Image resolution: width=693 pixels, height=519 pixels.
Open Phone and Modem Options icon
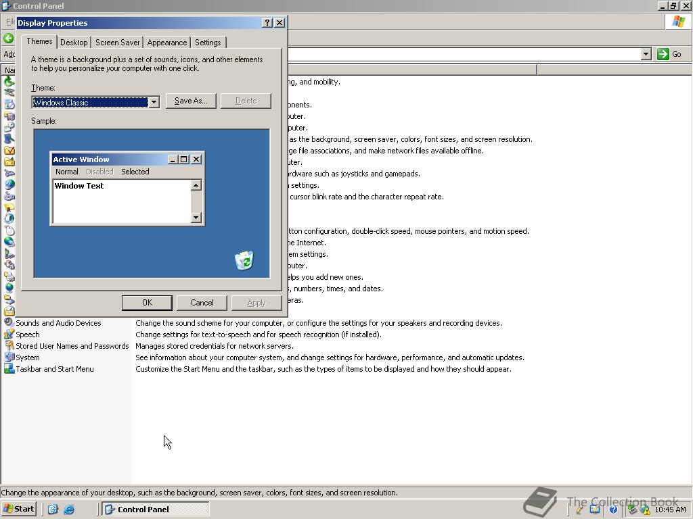click(9, 254)
